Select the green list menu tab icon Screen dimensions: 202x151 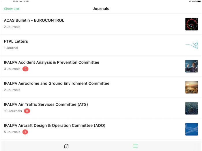[x=135, y=146]
